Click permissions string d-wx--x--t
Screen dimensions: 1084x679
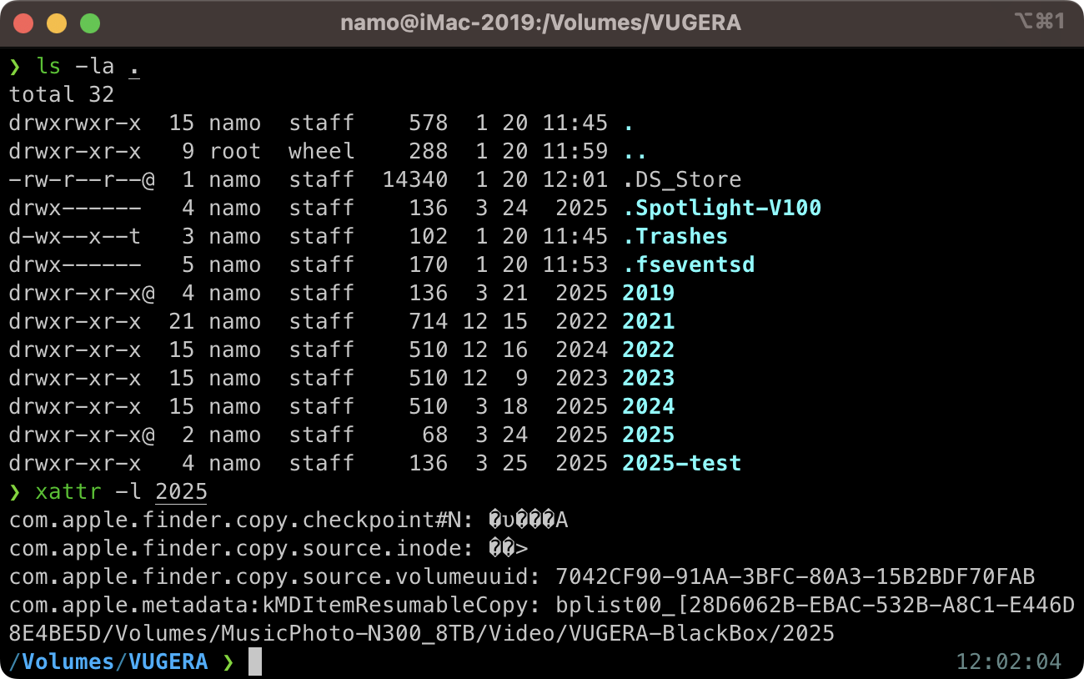click(x=74, y=237)
